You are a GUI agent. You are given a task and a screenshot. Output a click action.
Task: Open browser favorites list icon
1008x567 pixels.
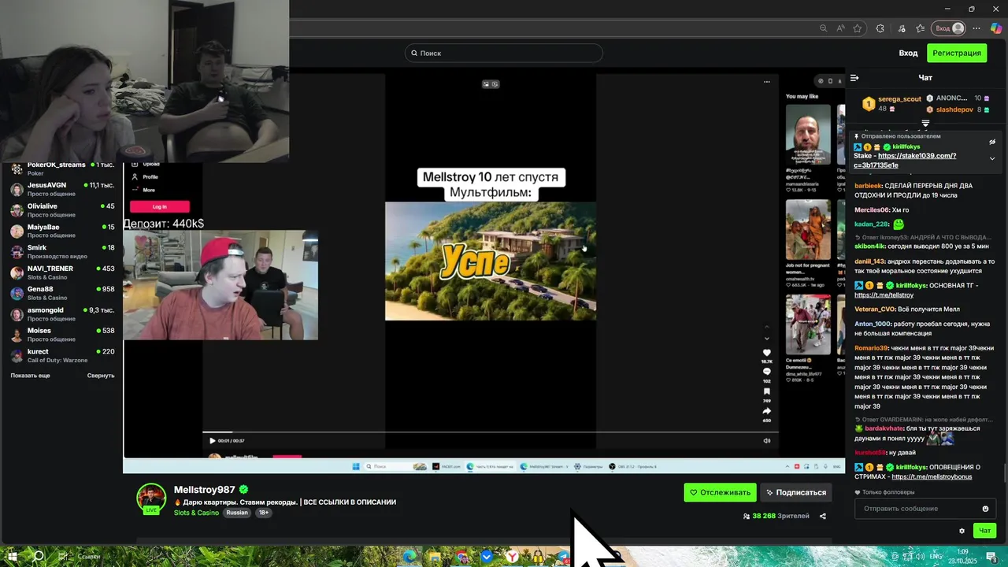click(x=921, y=28)
